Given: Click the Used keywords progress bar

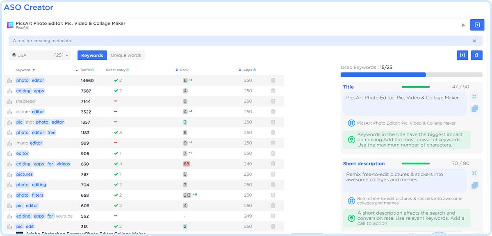Looking at the screenshot, I should pyautogui.click(x=411, y=75).
